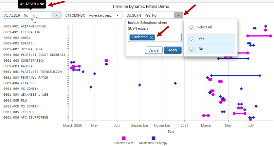274x146 pixels.
Task: Select row label 0001-002 PLATELET COUNT DECREASE
Action: pos(34,55)
